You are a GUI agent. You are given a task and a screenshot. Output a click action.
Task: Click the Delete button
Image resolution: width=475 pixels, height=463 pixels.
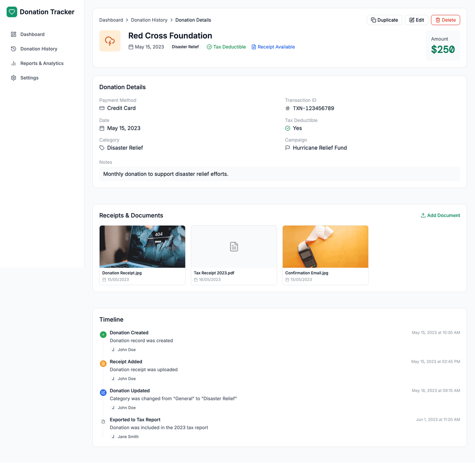click(x=445, y=20)
